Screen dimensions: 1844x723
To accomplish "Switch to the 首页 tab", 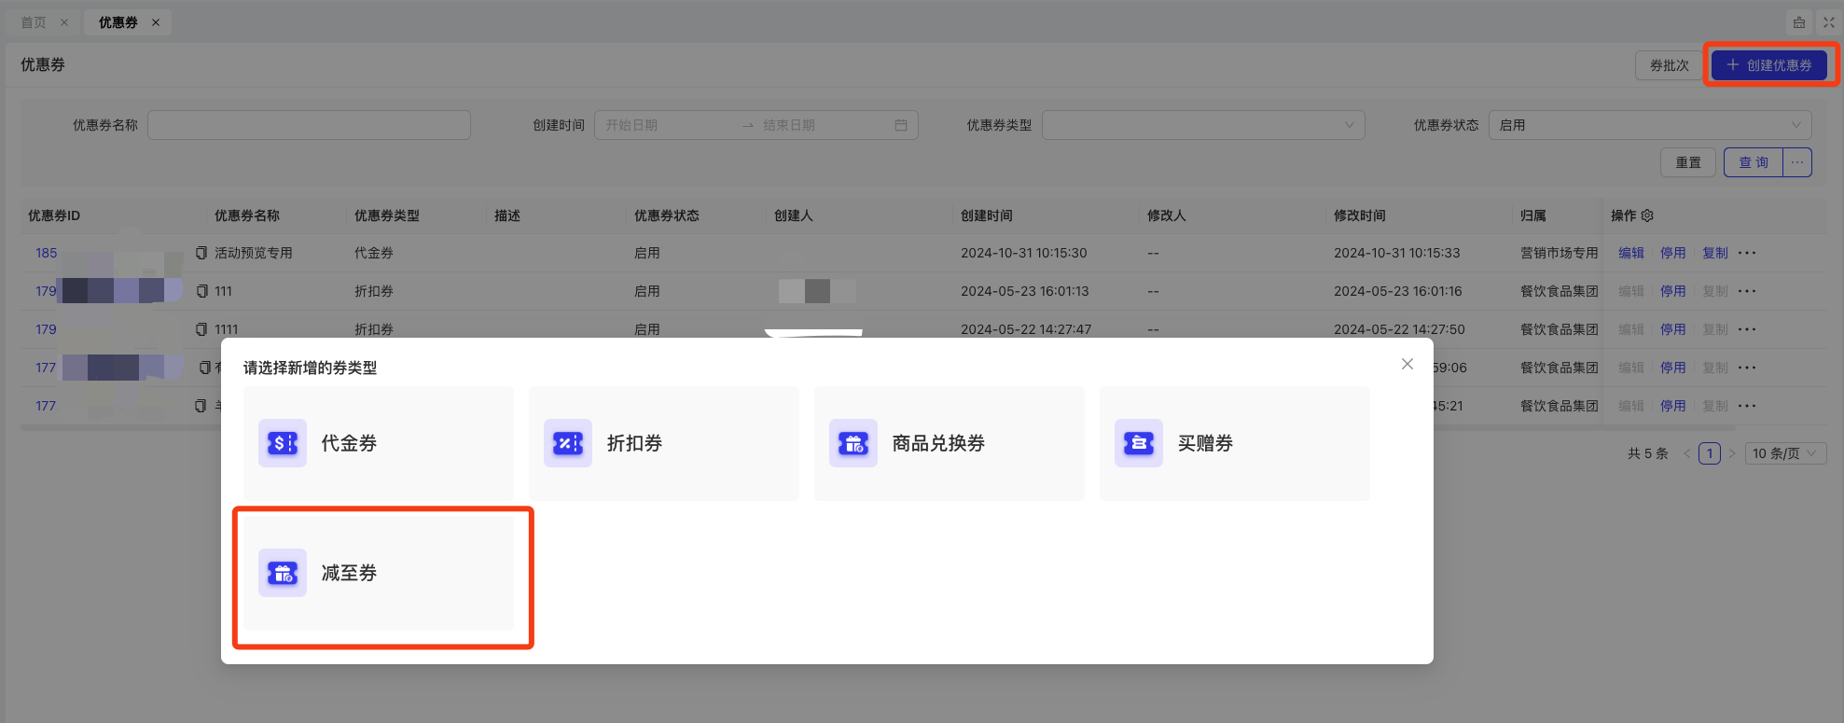I will (x=34, y=22).
